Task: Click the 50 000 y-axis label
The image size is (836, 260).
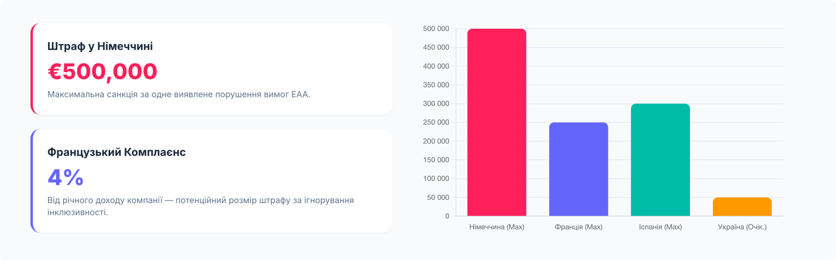Action: point(438,197)
